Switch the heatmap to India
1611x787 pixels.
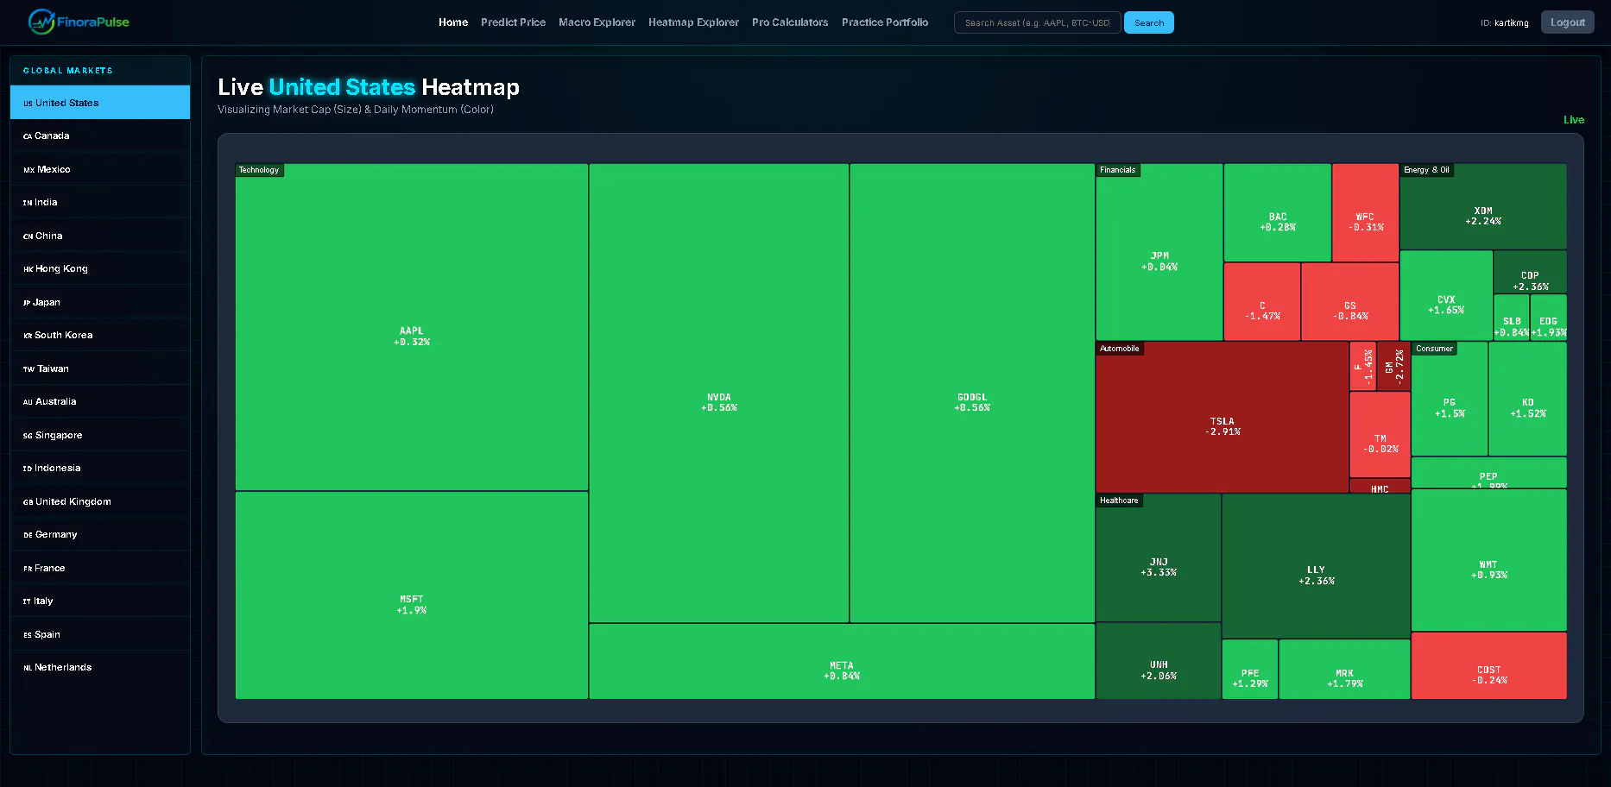click(x=100, y=203)
